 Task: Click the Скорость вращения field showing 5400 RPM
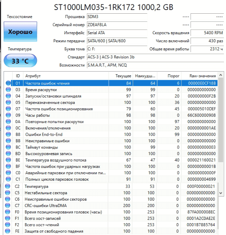(208, 33)
